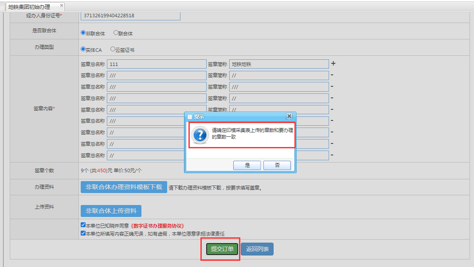The width and height of the screenshot is (474, 267).
Task: Click the green 提交订单 button
Action: pos(222,249)
